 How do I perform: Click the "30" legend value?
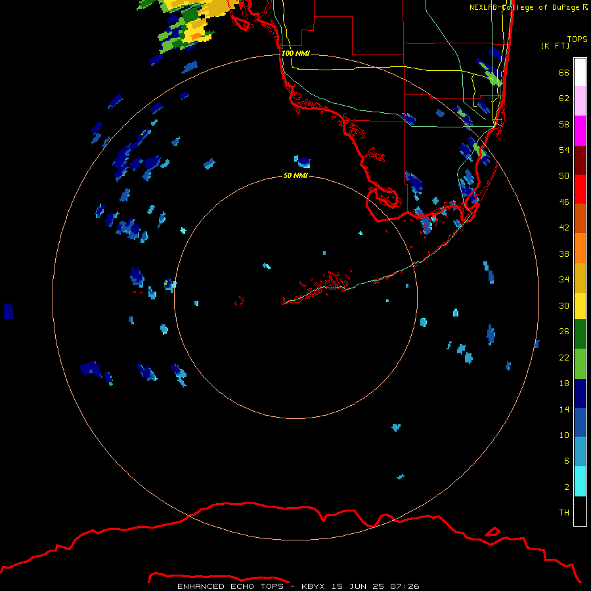pos(564,305)
